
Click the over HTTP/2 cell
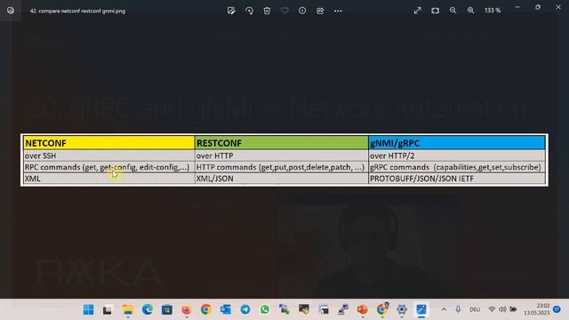(456, 156)
